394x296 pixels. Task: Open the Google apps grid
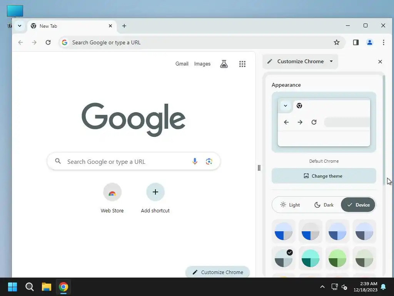242,64
